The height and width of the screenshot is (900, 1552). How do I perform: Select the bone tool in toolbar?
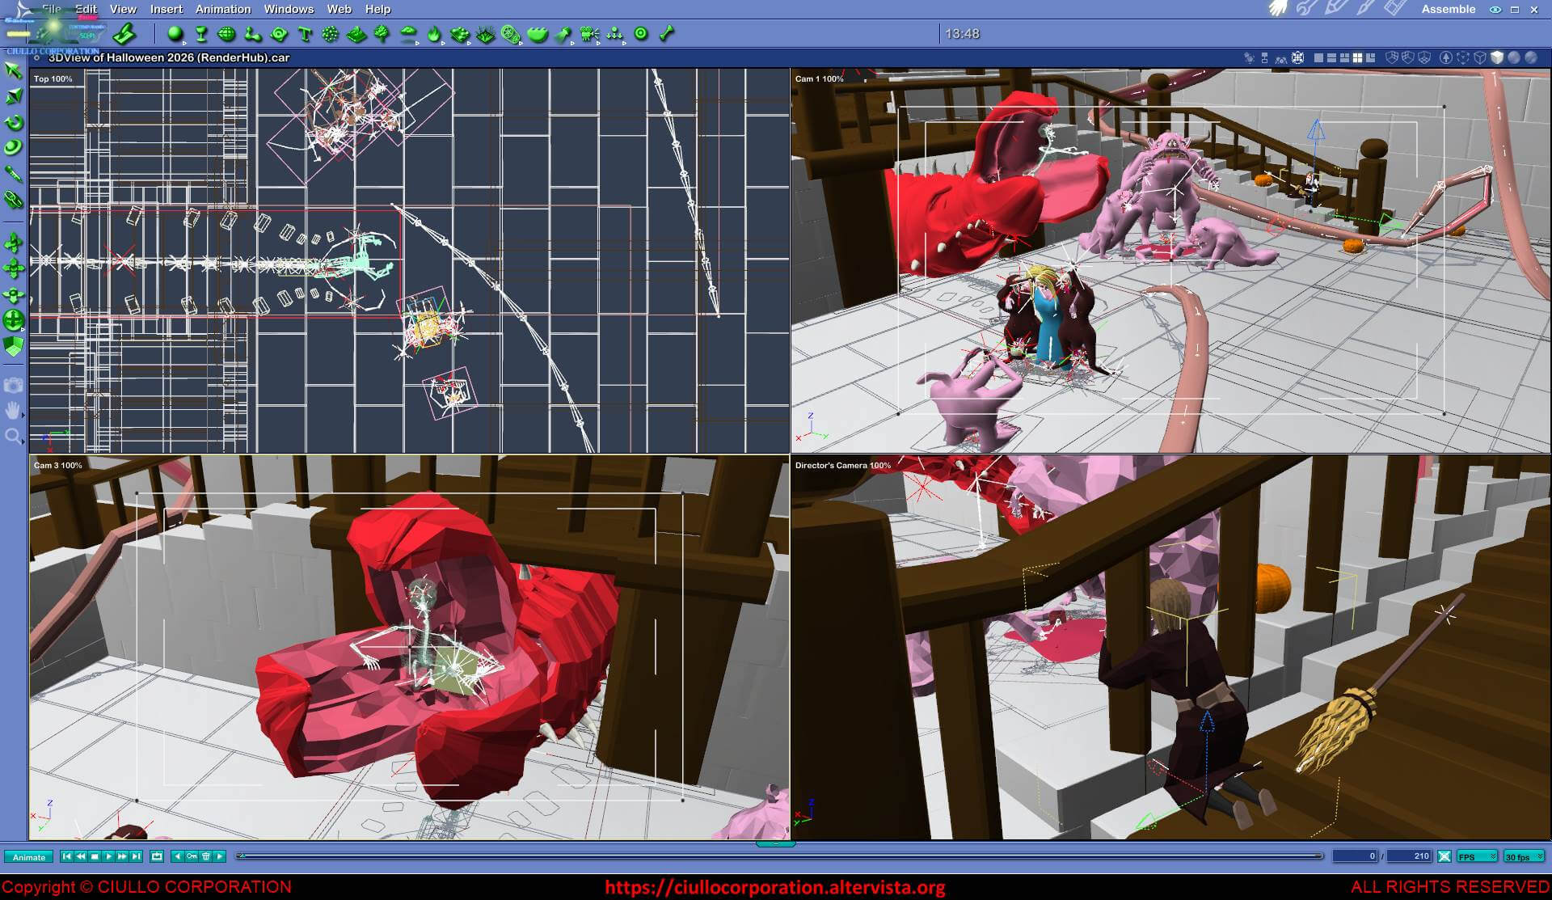click(x=667, y=34)
